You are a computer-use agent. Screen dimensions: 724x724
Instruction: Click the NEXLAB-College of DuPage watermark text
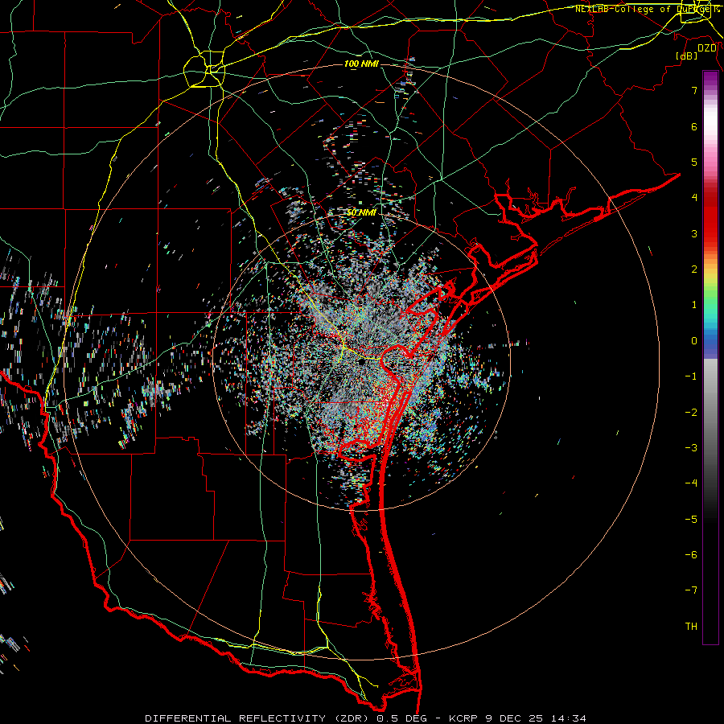648,9
